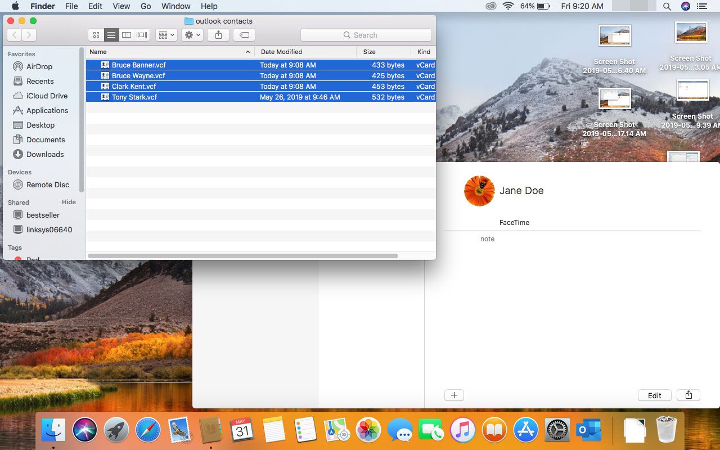Open Mail from the Dock
Image resolution: width=720 pixels, height=450 pixels.
[180, 430]
